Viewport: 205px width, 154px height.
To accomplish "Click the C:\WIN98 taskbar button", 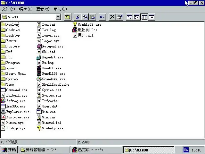I will click(x=149, y=150).
